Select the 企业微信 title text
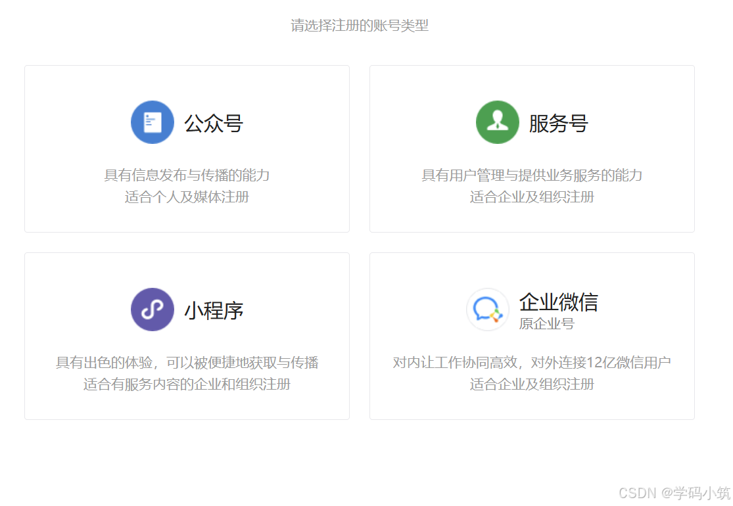 (x=559, y=302)
